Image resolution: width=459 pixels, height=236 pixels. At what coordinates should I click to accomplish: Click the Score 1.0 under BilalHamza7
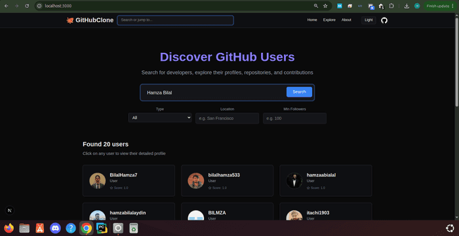click(x=119, y=188)
